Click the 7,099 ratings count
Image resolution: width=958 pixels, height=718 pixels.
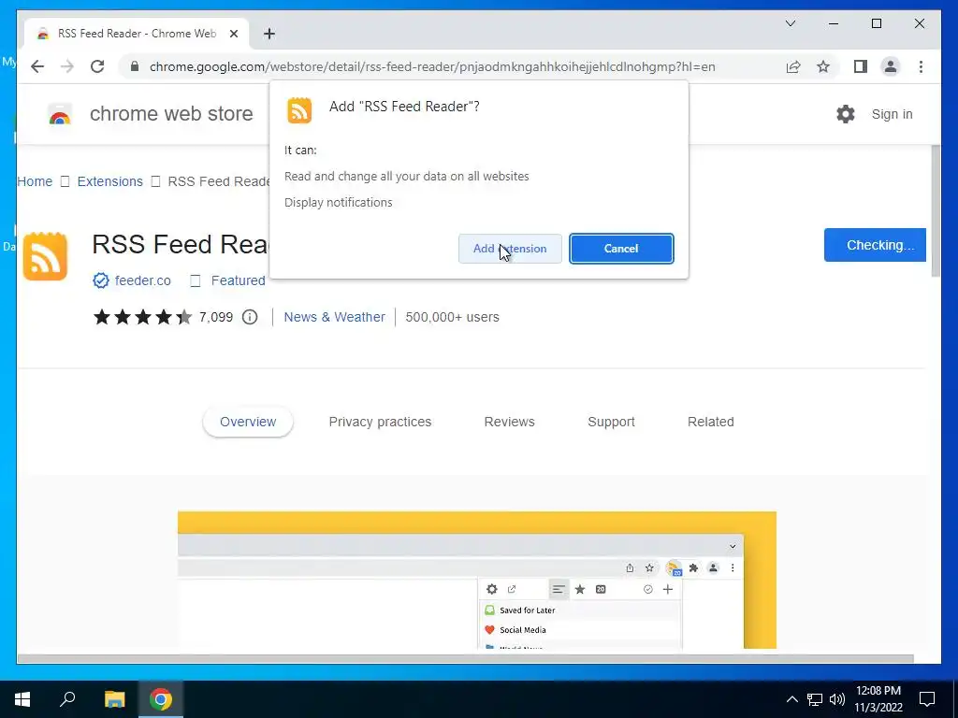[x=216, y=317]
